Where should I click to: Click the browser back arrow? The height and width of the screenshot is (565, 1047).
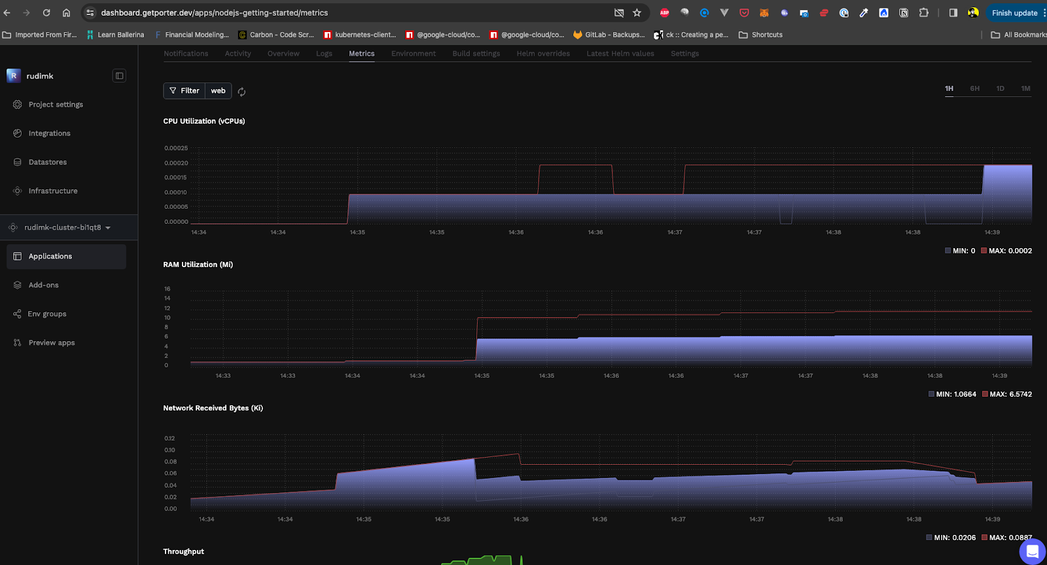7,12
